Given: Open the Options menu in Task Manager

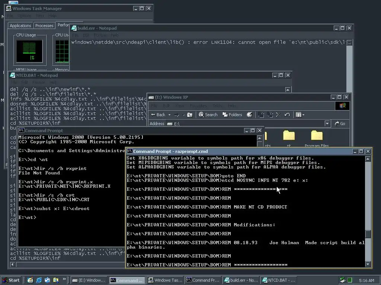Looking at the screenshot, I should [24, 16].
